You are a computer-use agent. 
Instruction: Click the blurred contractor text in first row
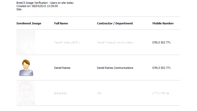(x=115, y=42)
